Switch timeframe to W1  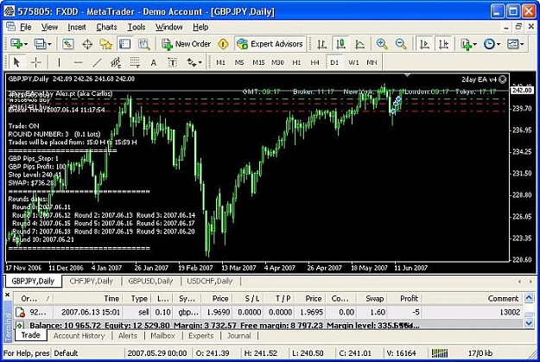(x=353, y=62)
